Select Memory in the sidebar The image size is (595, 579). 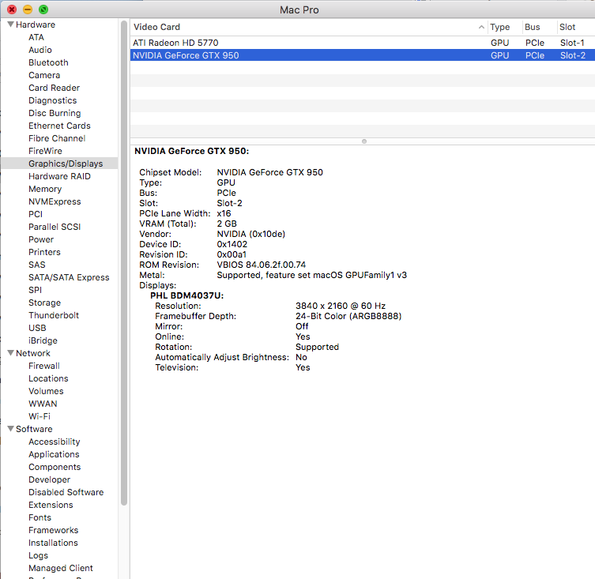pos(45,189)
